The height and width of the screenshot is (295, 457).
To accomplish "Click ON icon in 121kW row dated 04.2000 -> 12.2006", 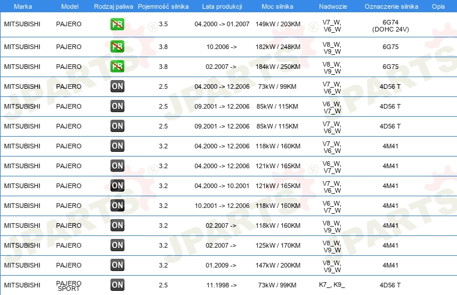I will coord(117,165).
